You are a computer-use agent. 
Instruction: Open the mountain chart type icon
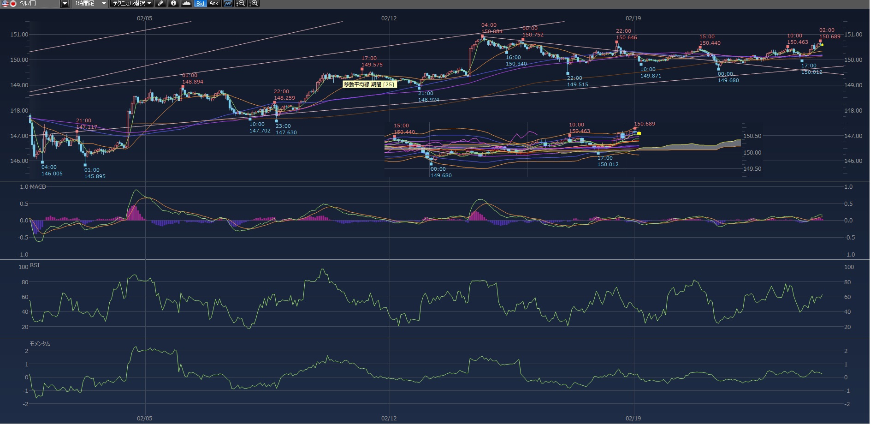click(186, 4)
